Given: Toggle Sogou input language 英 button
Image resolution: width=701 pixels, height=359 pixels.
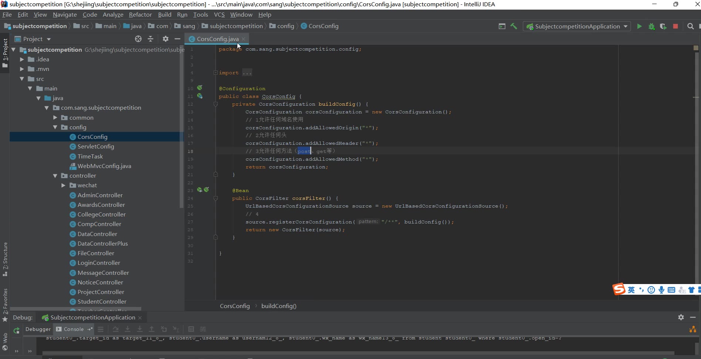Looking at the screenshot, I should [x=631, y=290].
